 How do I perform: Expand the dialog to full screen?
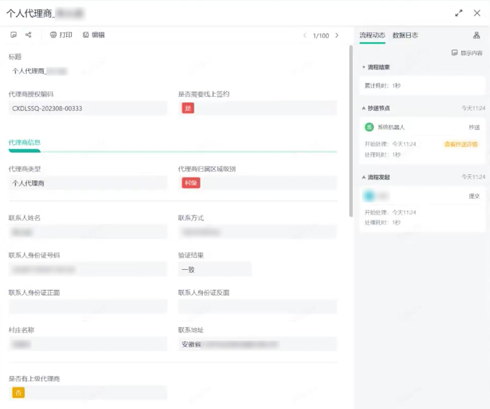point(459,13)
